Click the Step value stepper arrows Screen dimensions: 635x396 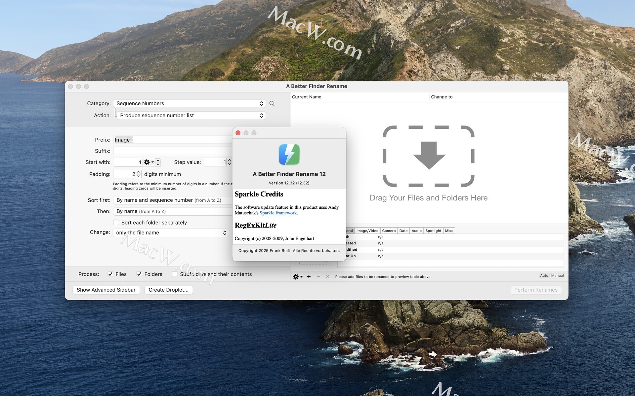click(229, 162)
